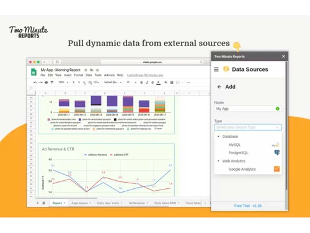The height and width of the screenshot is (233, 310).
Task: Decrease decimal places in toolbar
Action: click(84, 83)
